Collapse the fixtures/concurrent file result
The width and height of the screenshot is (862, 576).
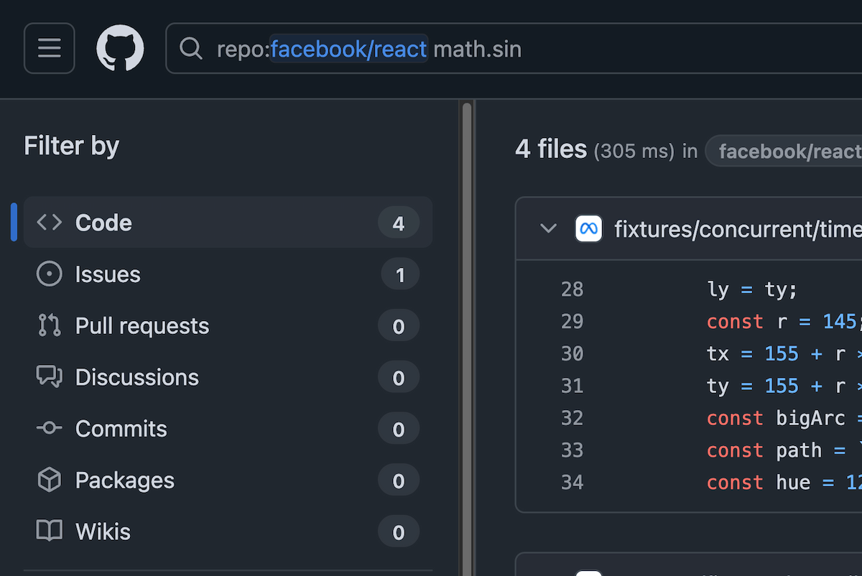[x=548, y=229]
